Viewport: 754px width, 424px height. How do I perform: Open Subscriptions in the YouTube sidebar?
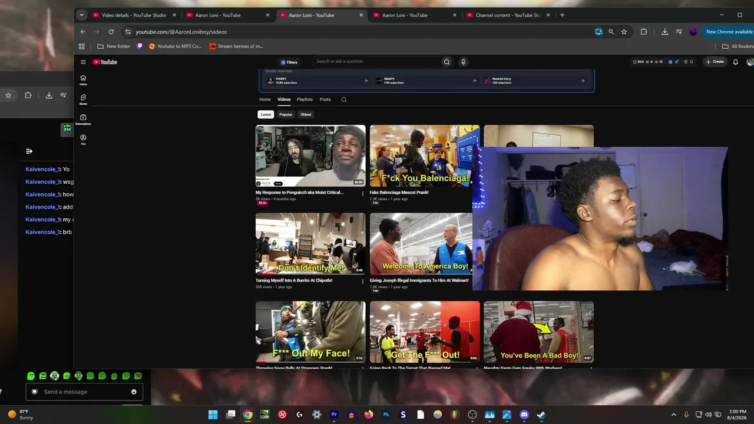pyautogui.click(x=83, y=120)
